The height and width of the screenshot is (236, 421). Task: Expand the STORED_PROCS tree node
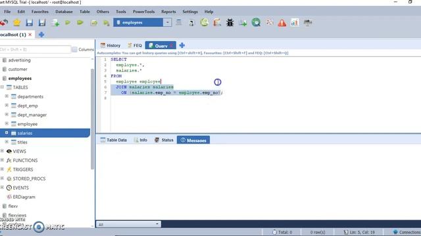tap(2, 178)
